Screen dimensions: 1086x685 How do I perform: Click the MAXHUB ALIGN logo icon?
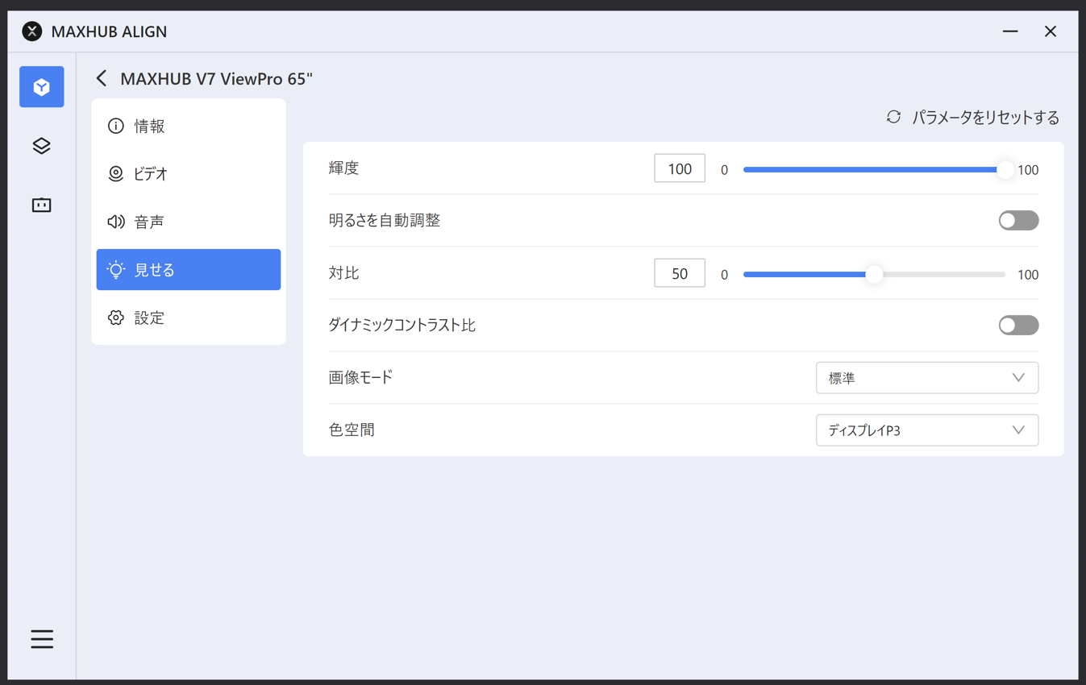32,31
